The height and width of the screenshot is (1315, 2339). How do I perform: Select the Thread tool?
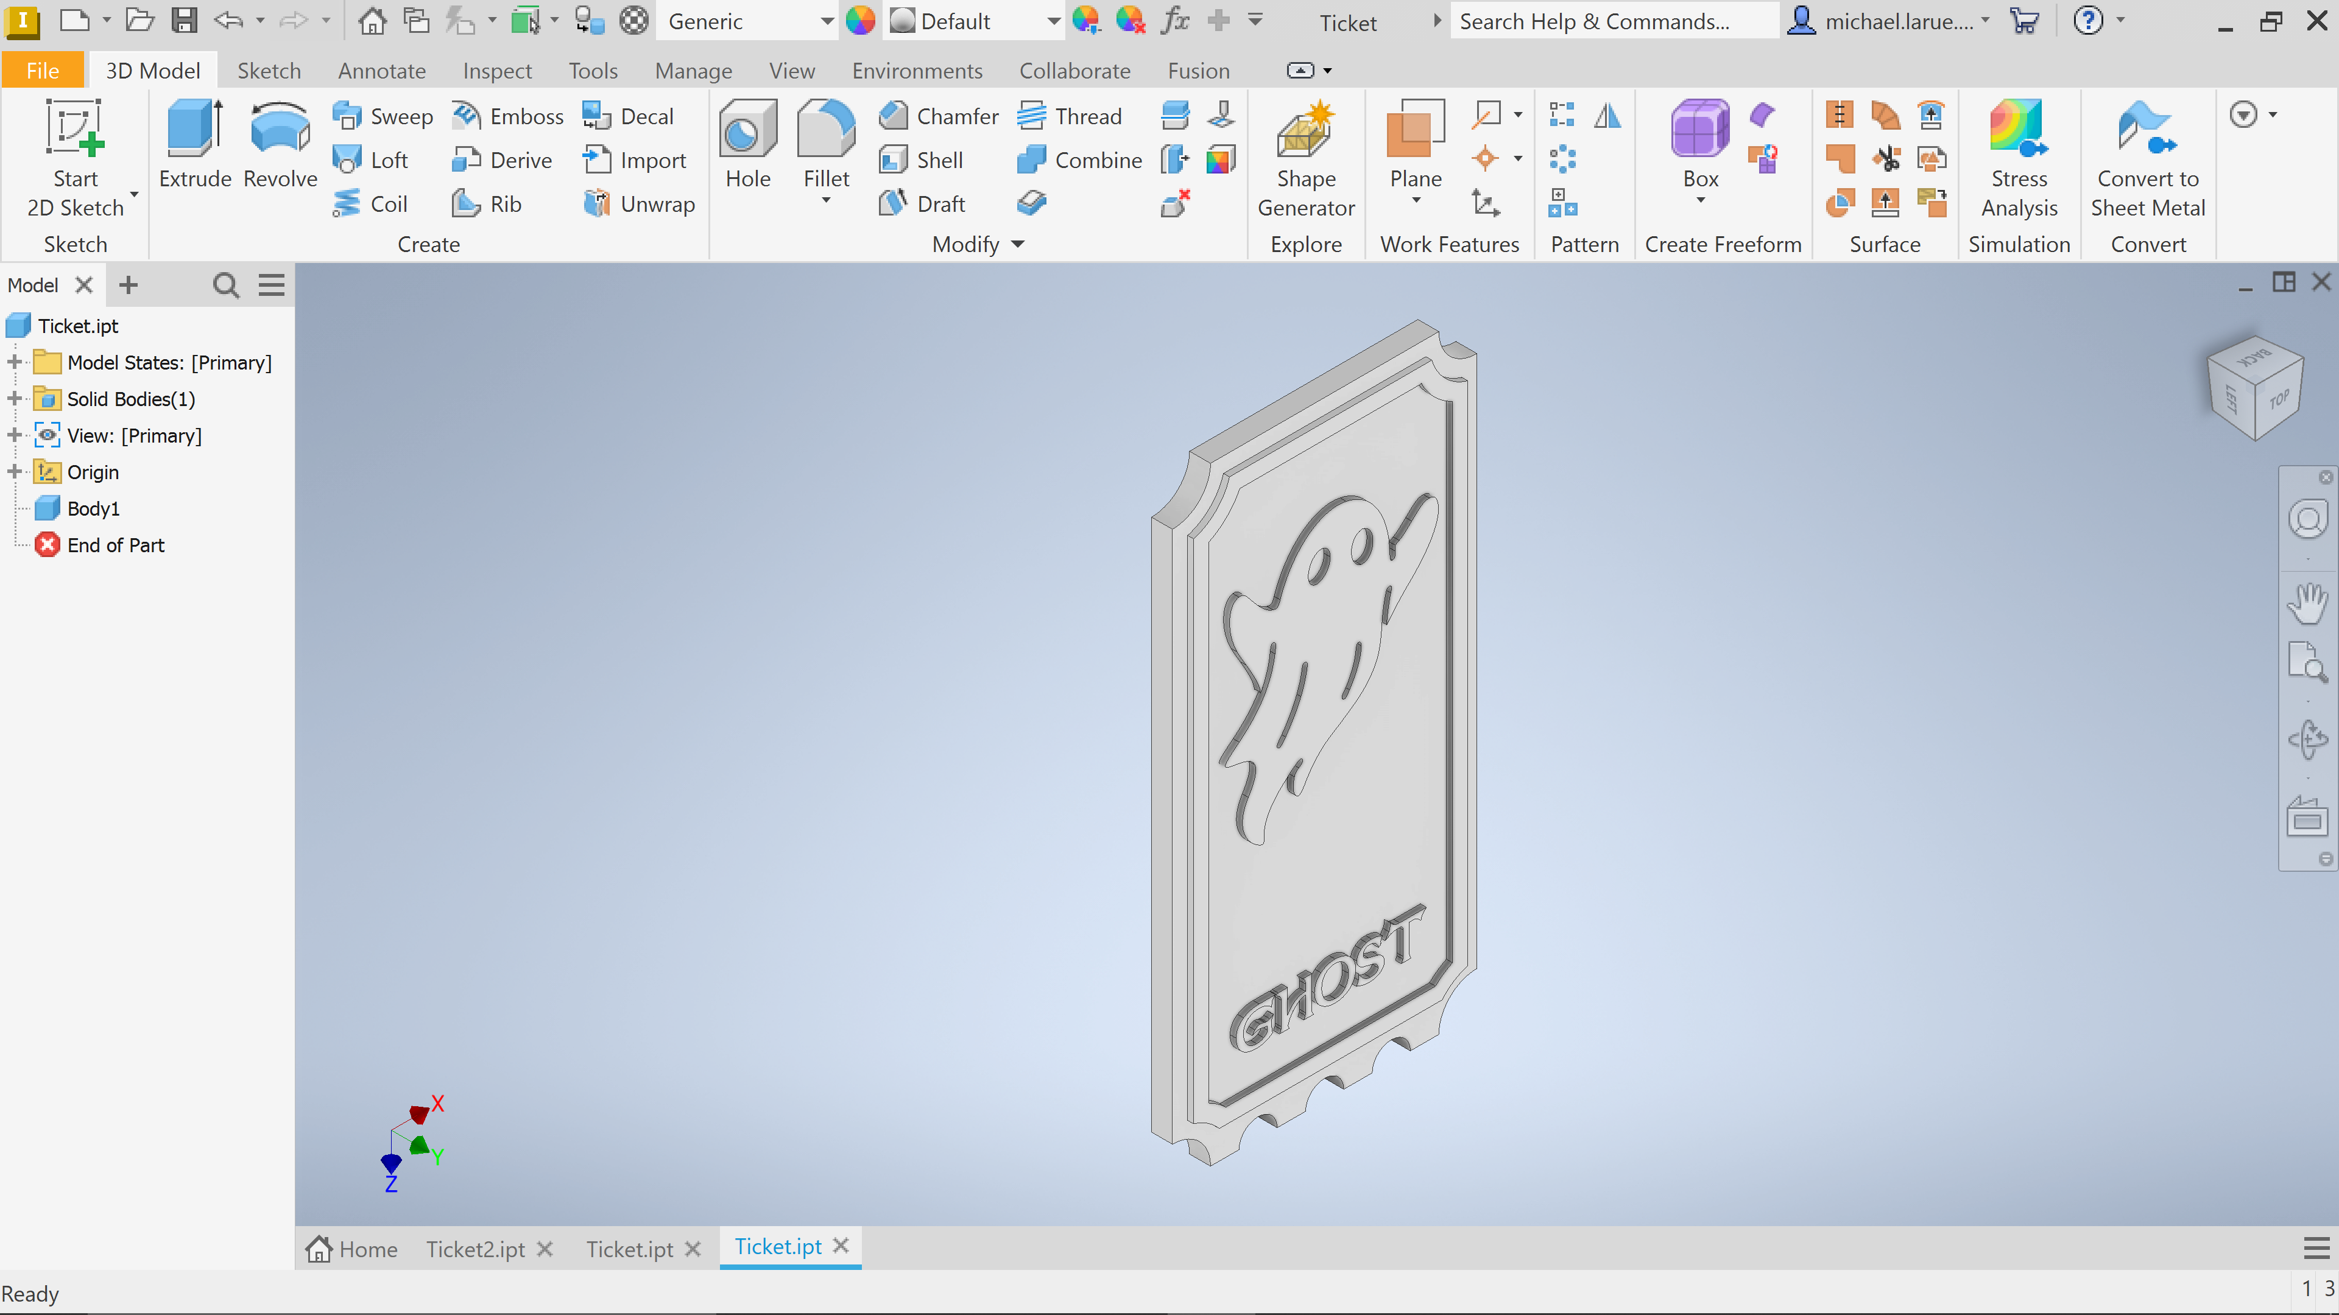pyautogui.click(x=1070, y=116)
